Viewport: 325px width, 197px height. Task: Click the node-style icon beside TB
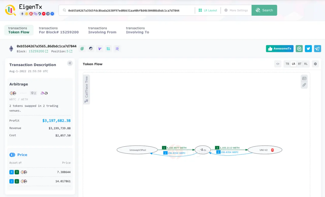(x=278, y=64)
